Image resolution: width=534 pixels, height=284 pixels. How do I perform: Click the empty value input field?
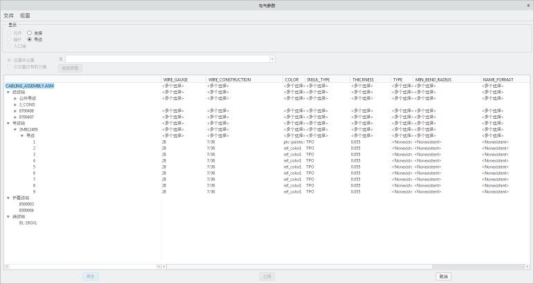point(166,59)
